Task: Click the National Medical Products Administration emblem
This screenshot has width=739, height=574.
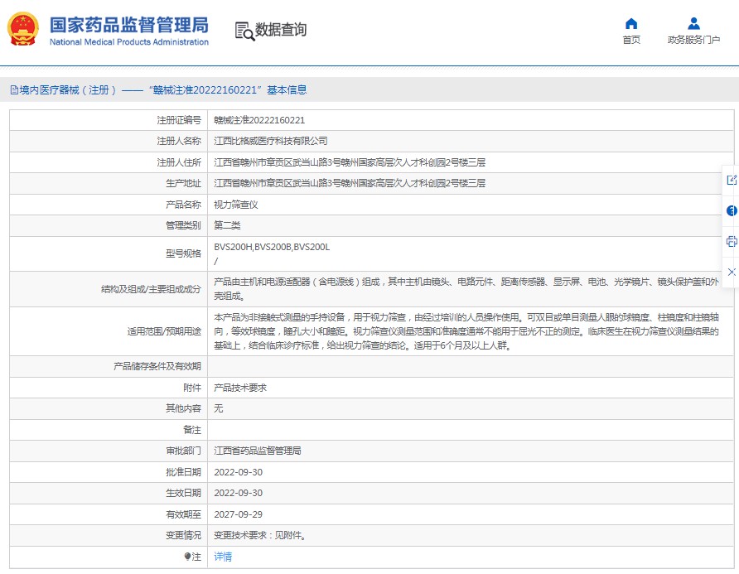Action: (24, 30)
